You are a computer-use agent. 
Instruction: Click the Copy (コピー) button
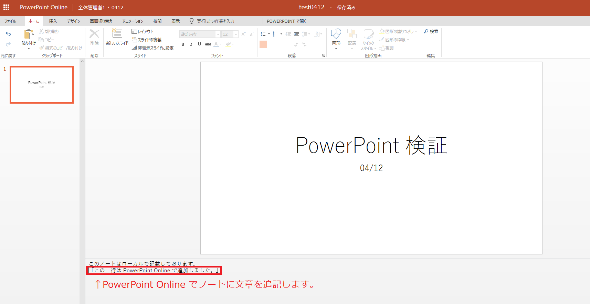pos(46,40)
